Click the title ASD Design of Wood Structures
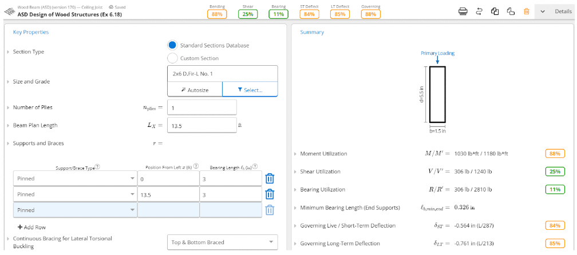Image resolution: width=577 pixels, height=255 pixels. pos(70,14)
